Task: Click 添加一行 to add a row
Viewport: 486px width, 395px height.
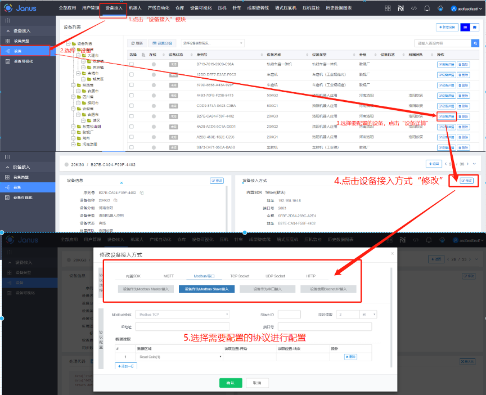Action: click(x=126, y=366)
